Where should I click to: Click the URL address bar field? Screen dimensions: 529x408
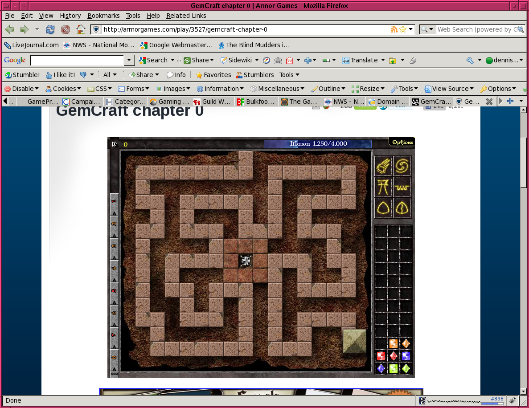(x=245, y=29)
